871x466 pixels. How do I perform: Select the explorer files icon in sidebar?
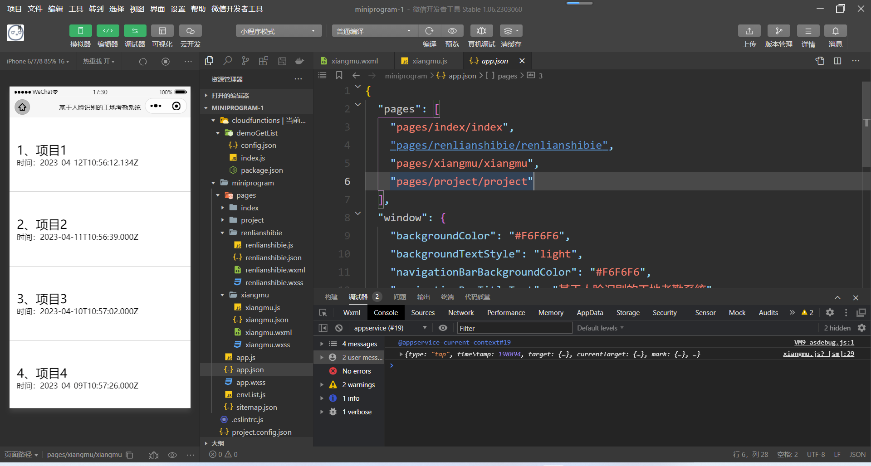coord(209,61)
